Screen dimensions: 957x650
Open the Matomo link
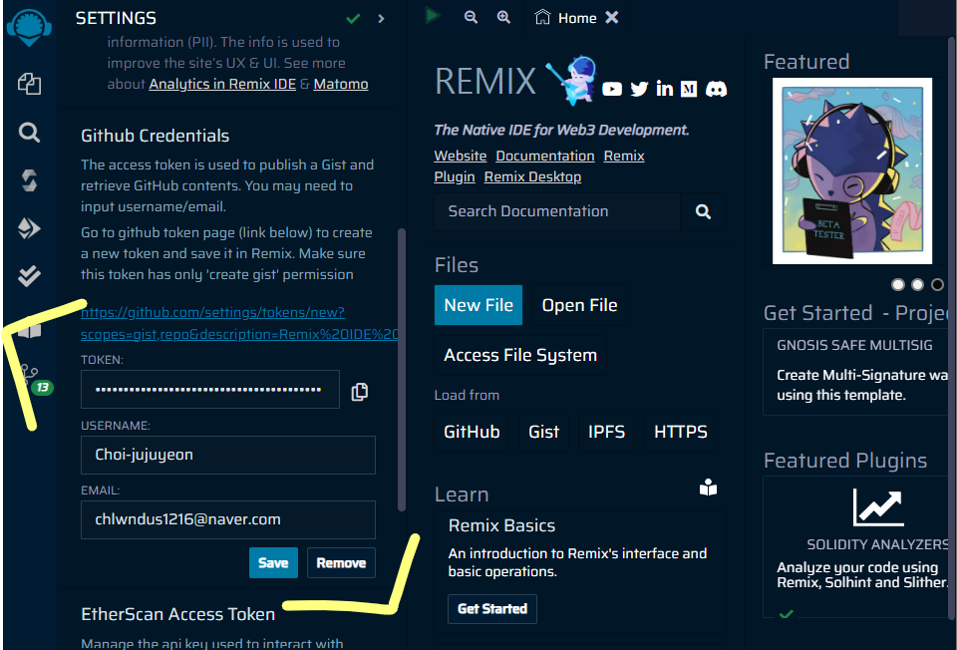[341, 84]
